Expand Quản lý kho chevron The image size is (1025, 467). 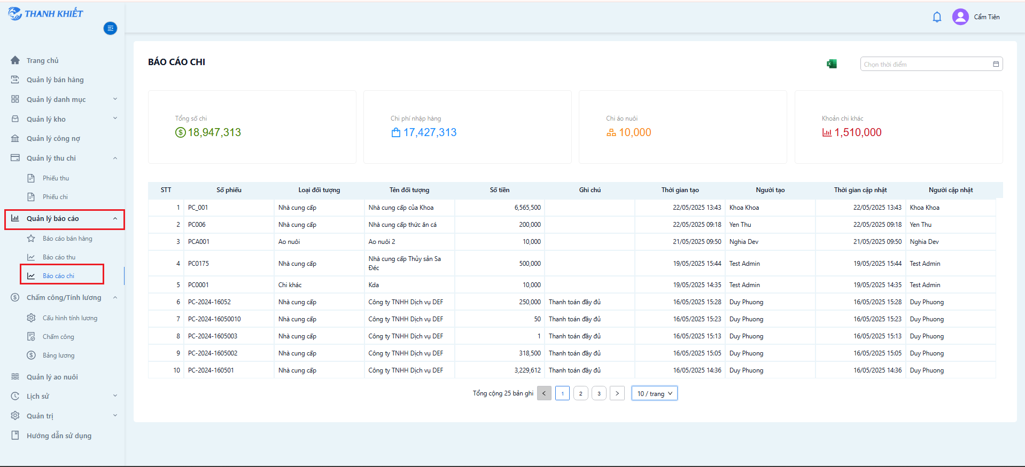coord(115,118)
